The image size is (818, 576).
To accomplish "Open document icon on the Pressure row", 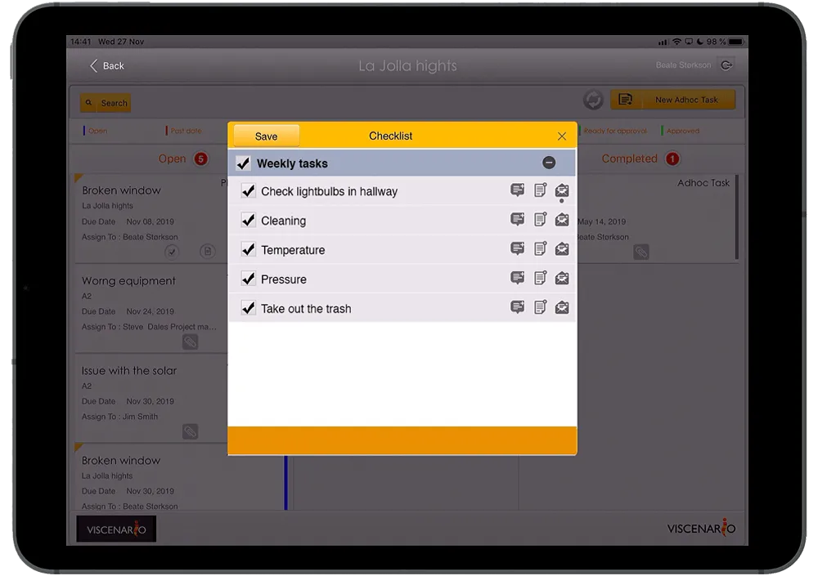I will (x=540, y=278).
